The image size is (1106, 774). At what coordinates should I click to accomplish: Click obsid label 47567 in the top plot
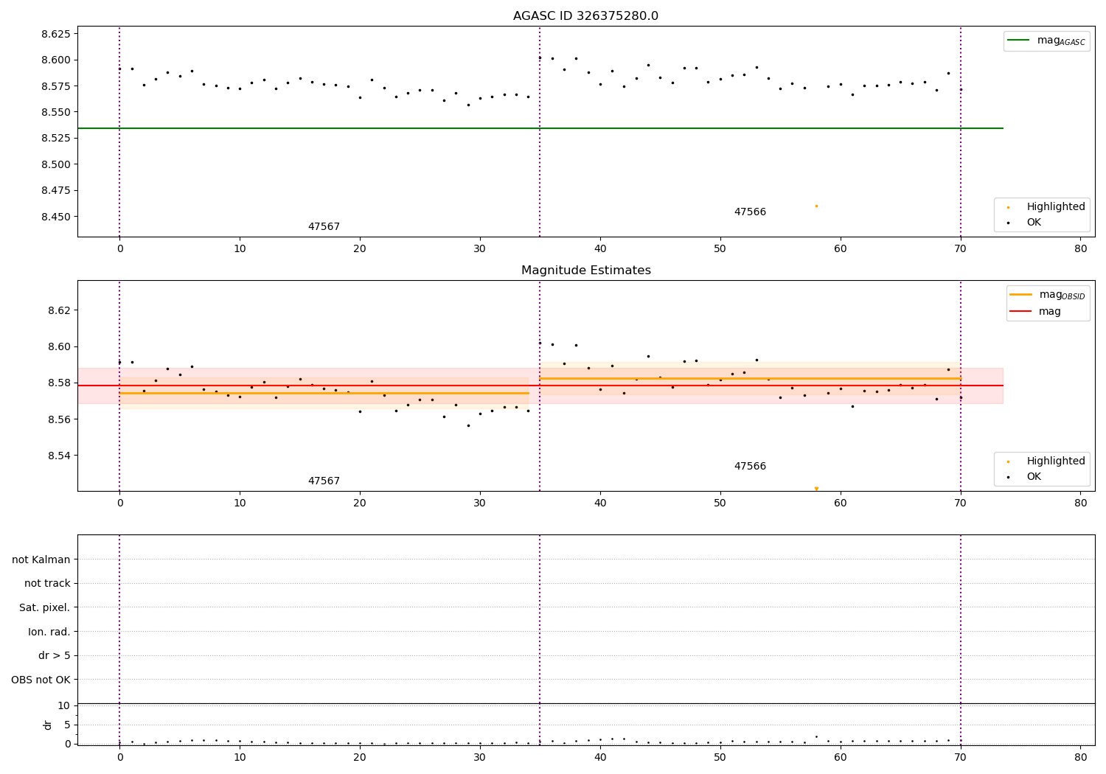tap(324, 227)
